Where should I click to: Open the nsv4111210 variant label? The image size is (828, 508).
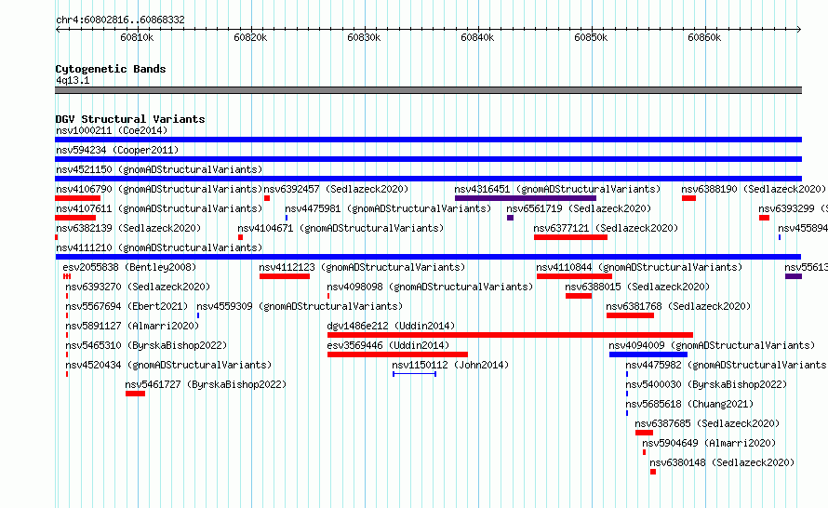tap(159, 247)
